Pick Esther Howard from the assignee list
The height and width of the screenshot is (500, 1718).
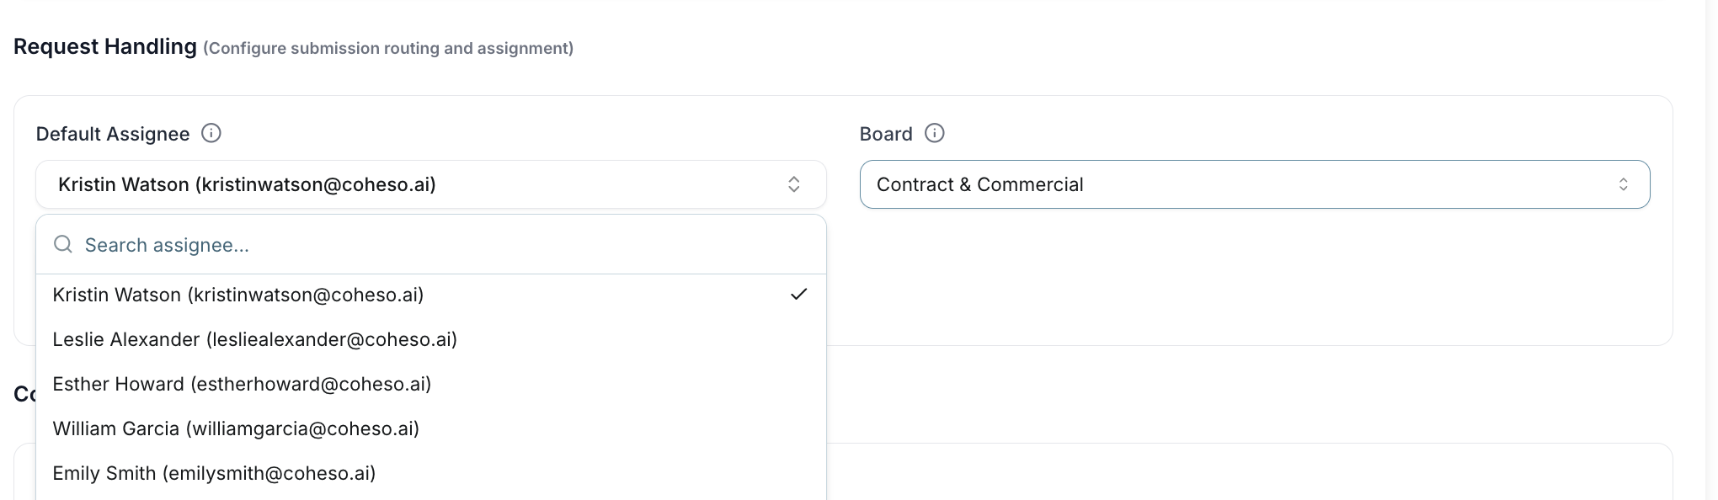242,384
